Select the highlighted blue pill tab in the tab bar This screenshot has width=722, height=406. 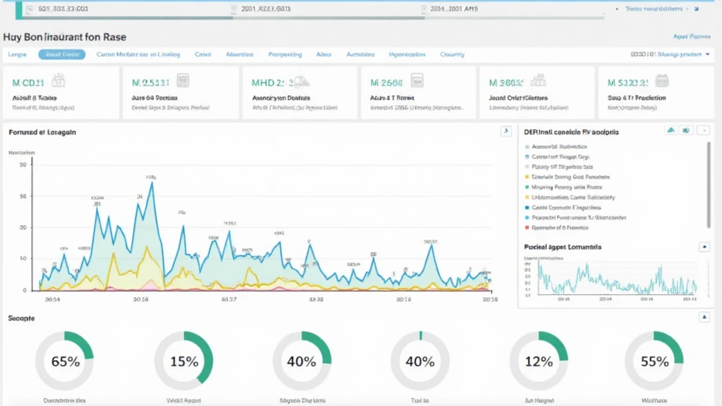point(62,54)
